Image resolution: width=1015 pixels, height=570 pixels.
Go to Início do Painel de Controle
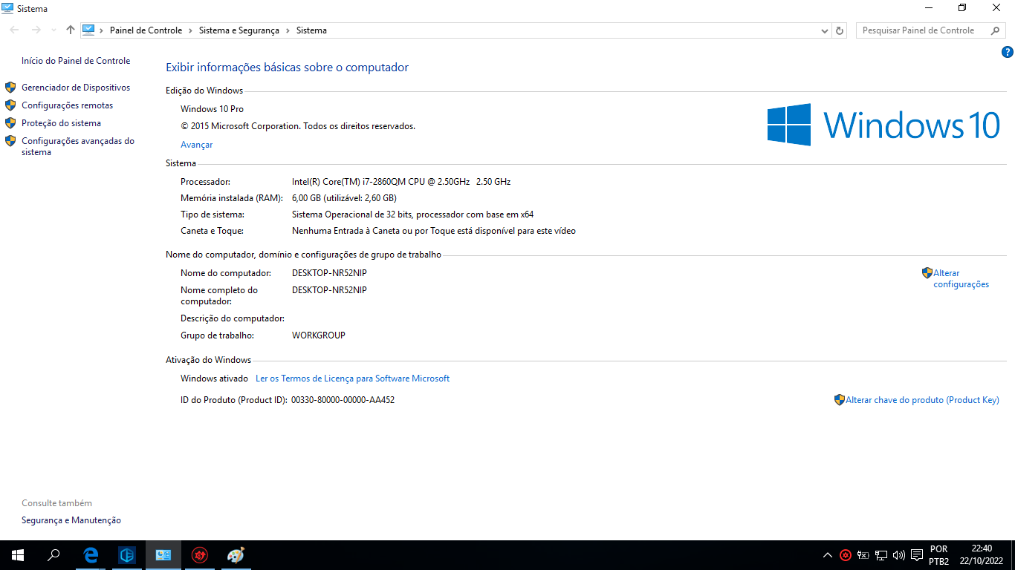pos(76,61)
